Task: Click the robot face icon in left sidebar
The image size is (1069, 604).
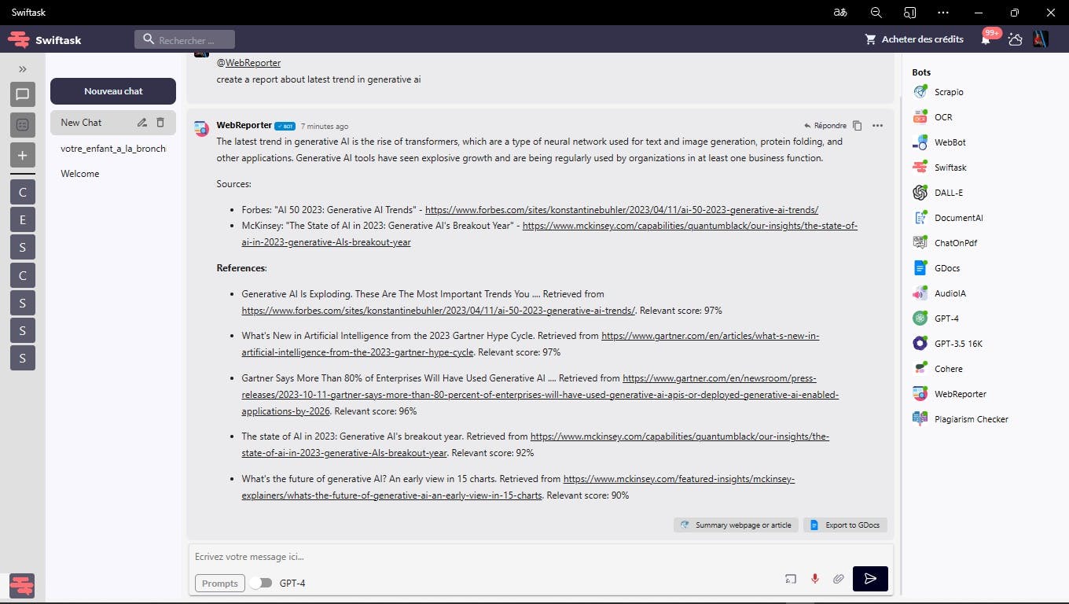Action: (23, 125)
